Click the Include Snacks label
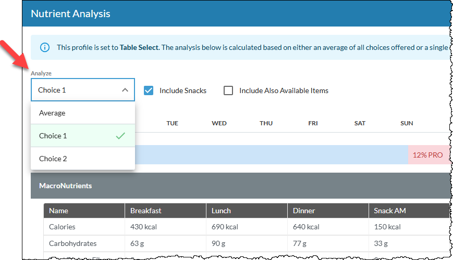This screenshot has width=453, height=260. 183,90
